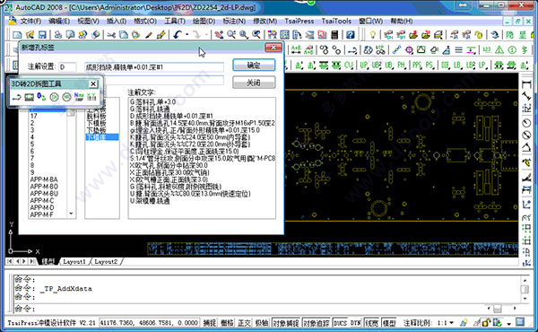The image size is (538, 332).
Task: Expand the undo history dropdown arrow
Action: tap(187, 35)
